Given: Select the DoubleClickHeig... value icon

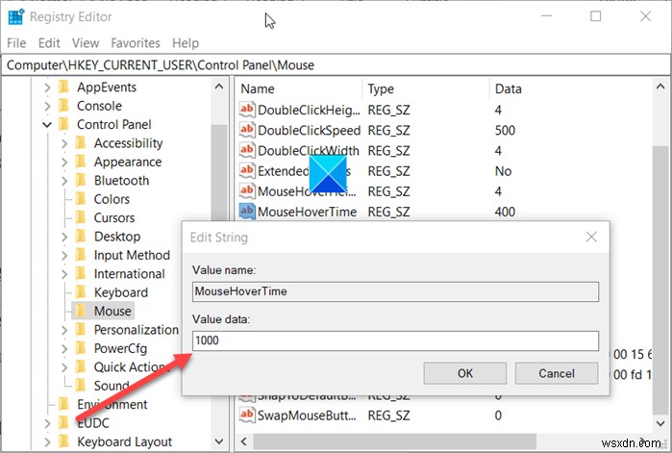Looking at the screenshot, I should point(247,110).
